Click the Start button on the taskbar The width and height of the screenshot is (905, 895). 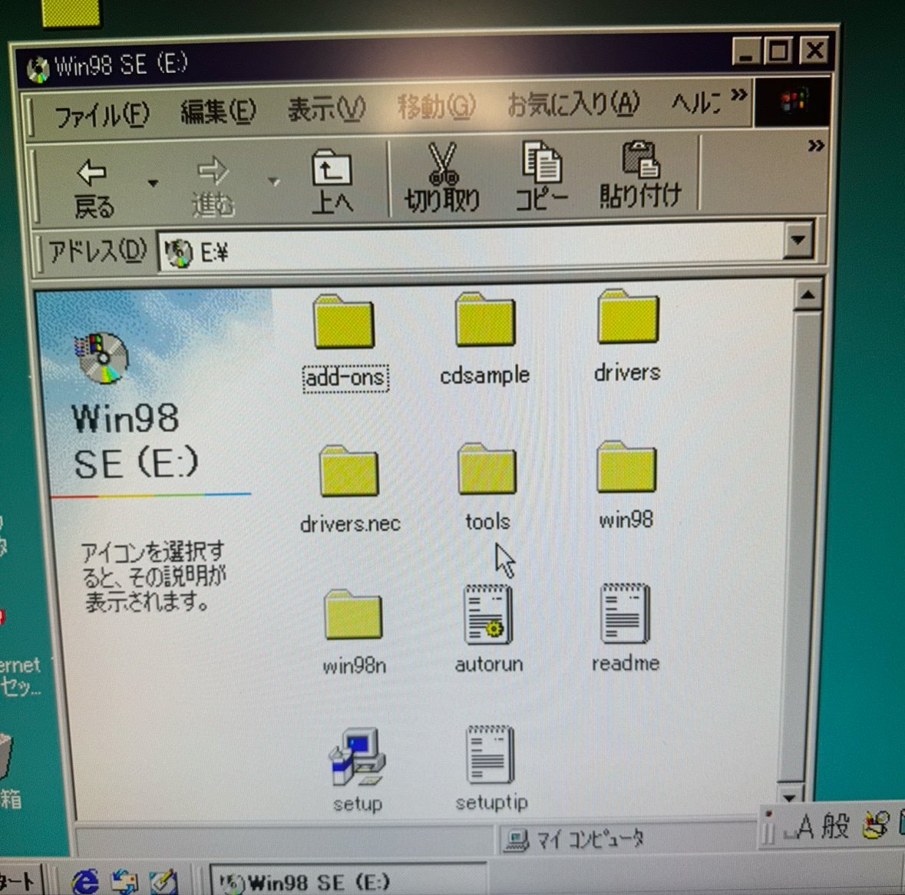pos(20,880)
